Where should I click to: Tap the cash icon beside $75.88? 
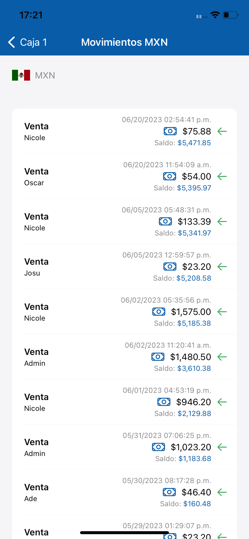click(170, 131)
